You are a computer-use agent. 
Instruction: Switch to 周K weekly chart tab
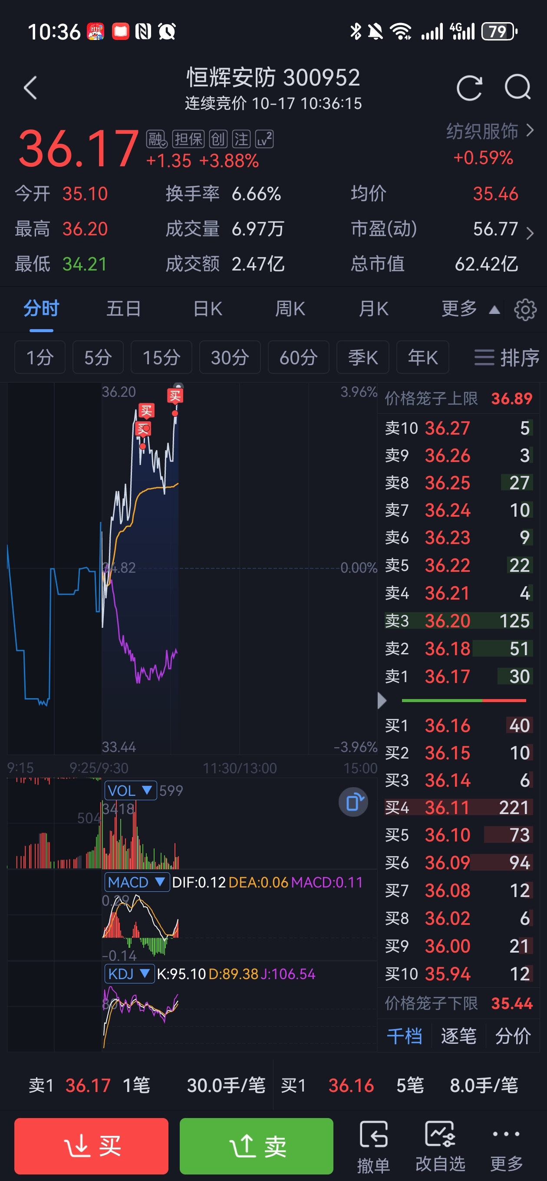[x=290, y=309]
